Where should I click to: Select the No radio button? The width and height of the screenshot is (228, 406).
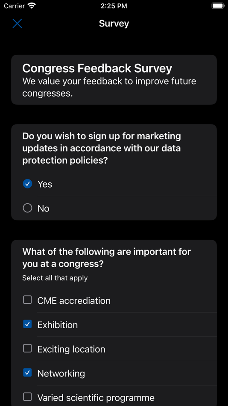pos(27,208)
